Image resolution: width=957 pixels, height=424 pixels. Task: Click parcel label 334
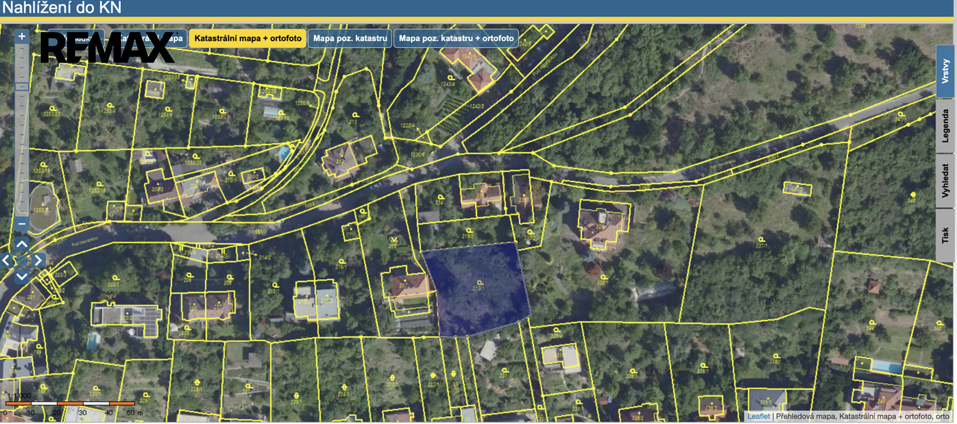click(439, 202)
